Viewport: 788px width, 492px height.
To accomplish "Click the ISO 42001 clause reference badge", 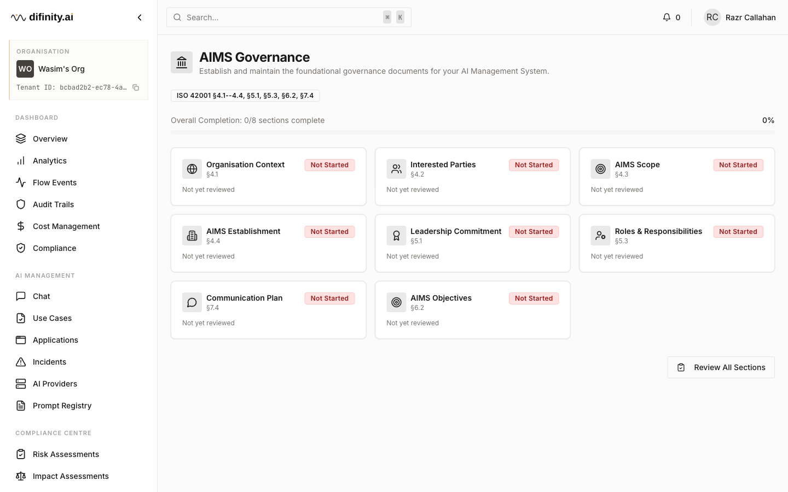I will point(245,96).
